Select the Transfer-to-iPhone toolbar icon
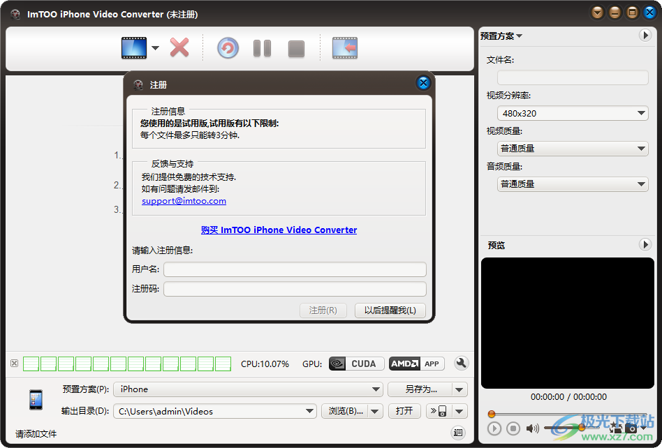Screen dimensions: 662x448 344,47
